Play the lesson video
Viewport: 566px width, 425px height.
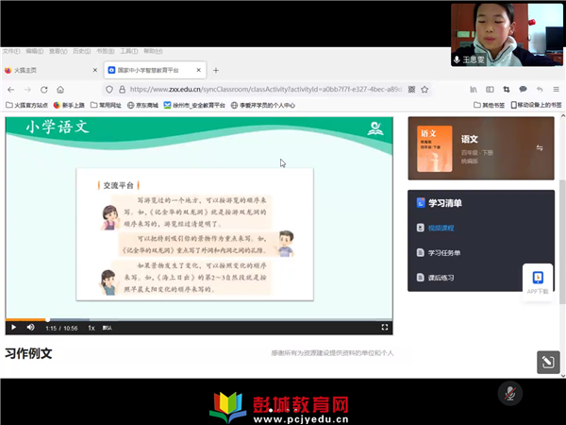13,328
